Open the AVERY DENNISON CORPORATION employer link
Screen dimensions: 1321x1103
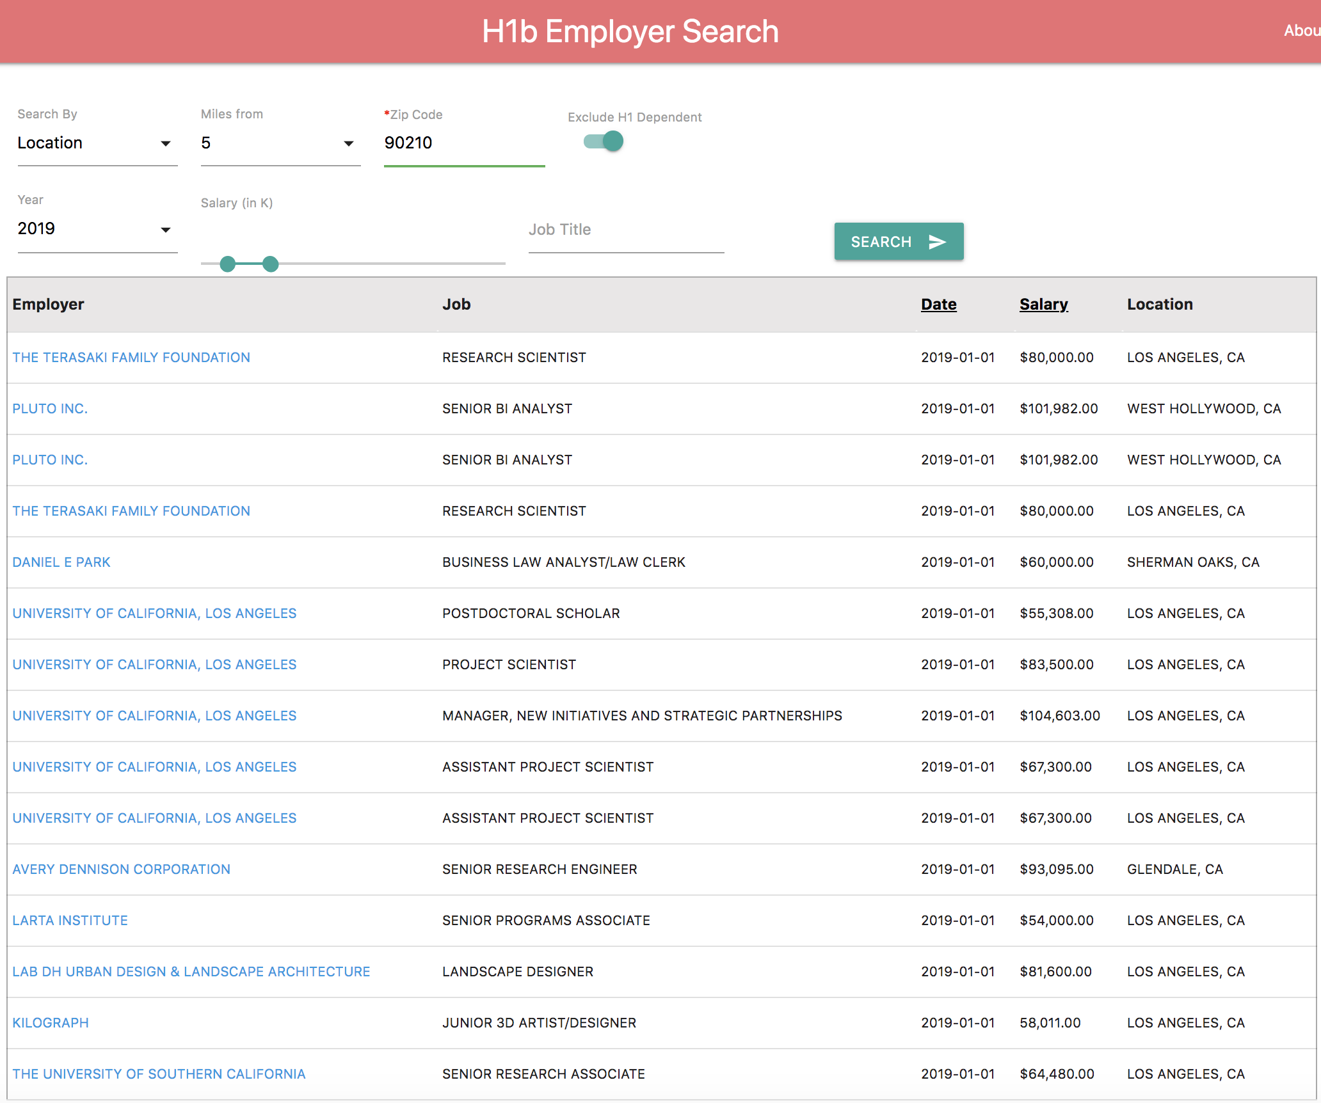[121, 869]
